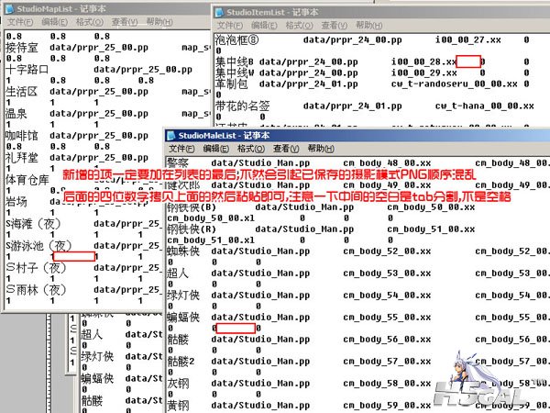Click 绿灯侠 in the background Notepad window
Image resolution: width=550 pixels, height=413 pixels.
tap(97, 356)
